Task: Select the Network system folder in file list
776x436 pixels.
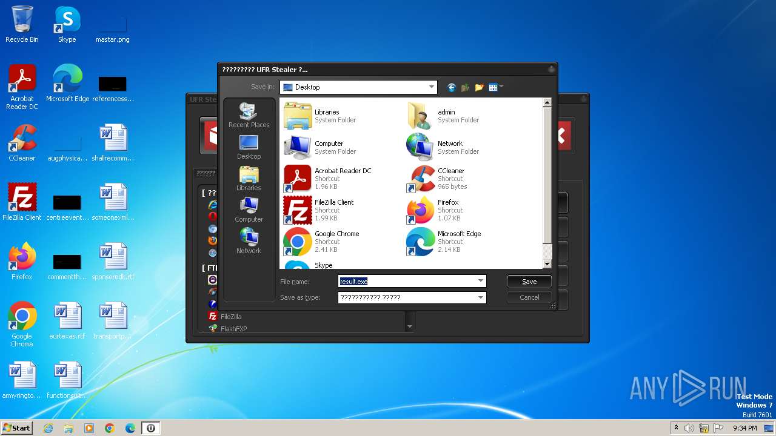Action: click(443, 147)
